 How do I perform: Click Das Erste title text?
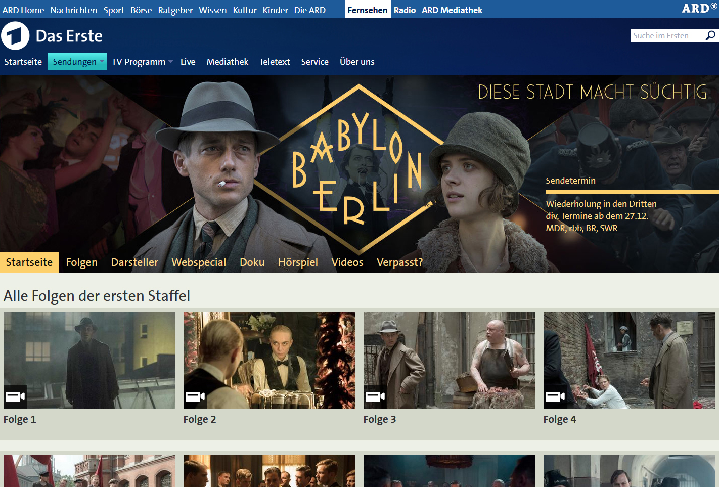pyautogui.click(x=69, y=36)
